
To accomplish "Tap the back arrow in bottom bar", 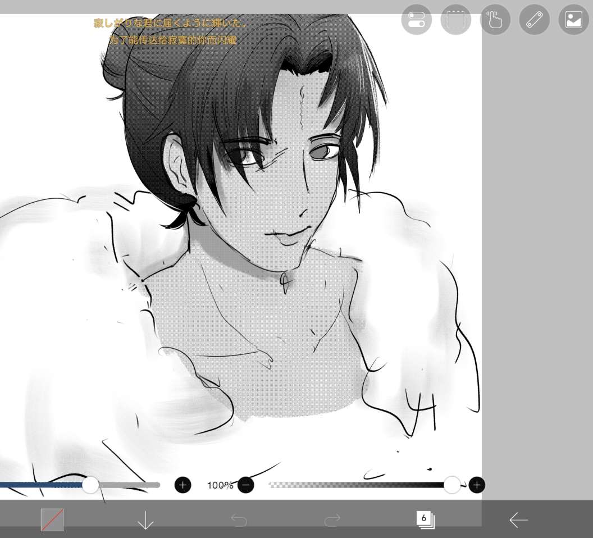I will tap(518, 521).
